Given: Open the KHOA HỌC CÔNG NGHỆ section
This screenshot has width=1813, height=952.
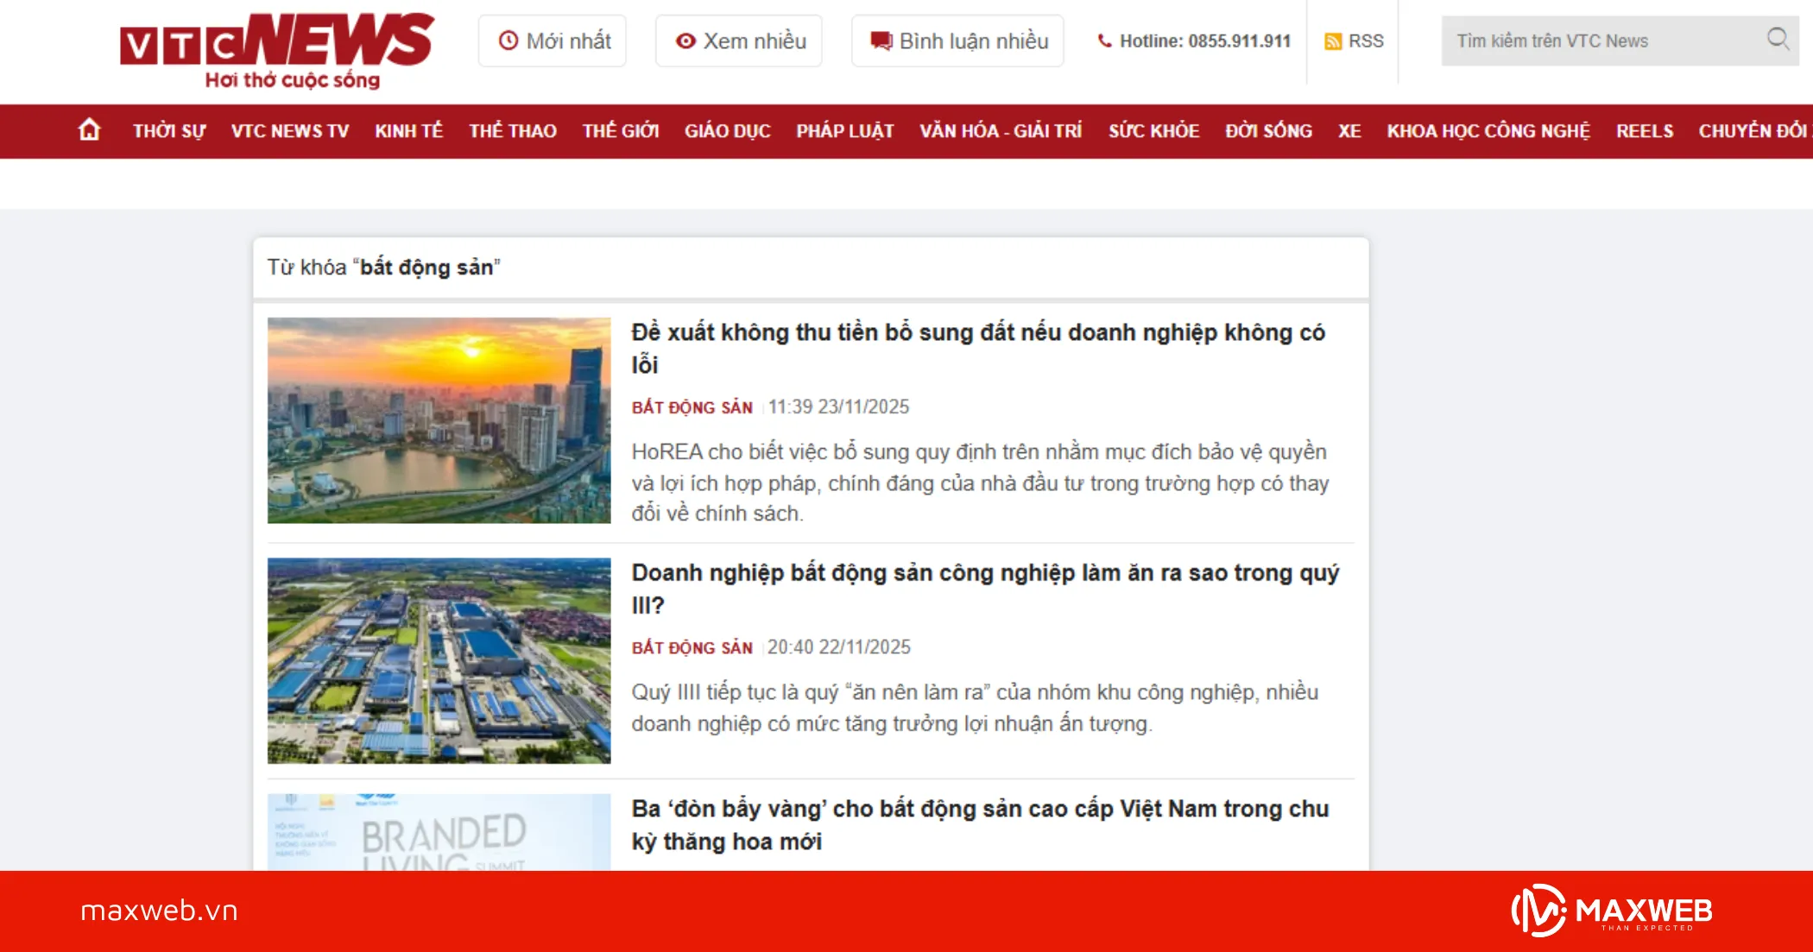Looking at the screenshot, I should click(x=1488, y=131).
